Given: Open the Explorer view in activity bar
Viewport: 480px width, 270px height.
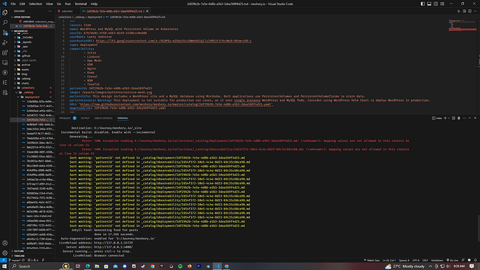Looking at the screenshot, I should pyautogui.click(x=5, y=13).
